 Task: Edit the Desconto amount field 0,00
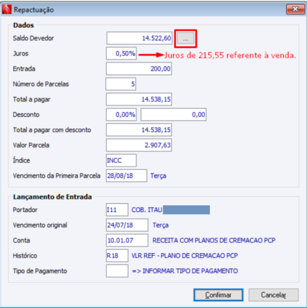pyautogui.click(x=174, y=114)
